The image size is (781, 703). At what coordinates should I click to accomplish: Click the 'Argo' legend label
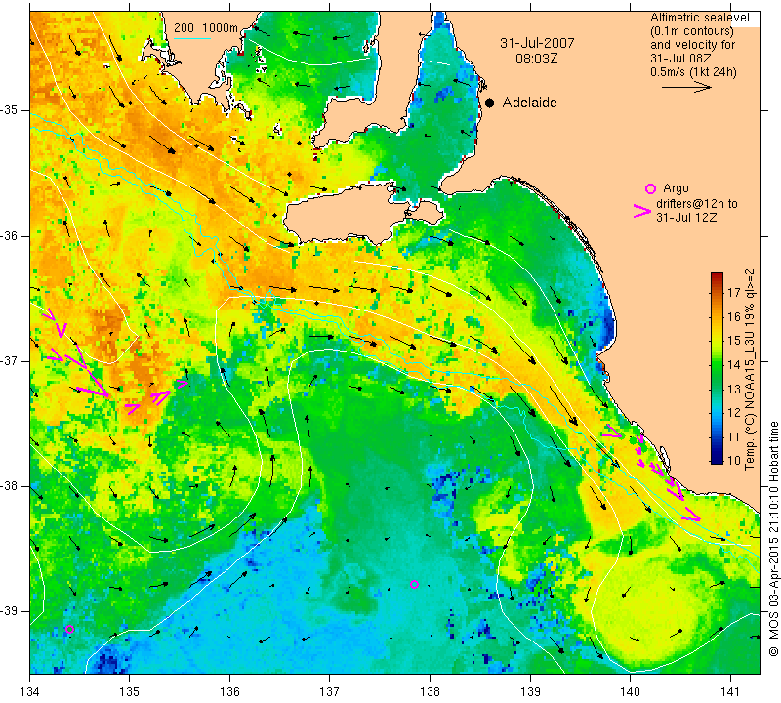click(676, 188)
